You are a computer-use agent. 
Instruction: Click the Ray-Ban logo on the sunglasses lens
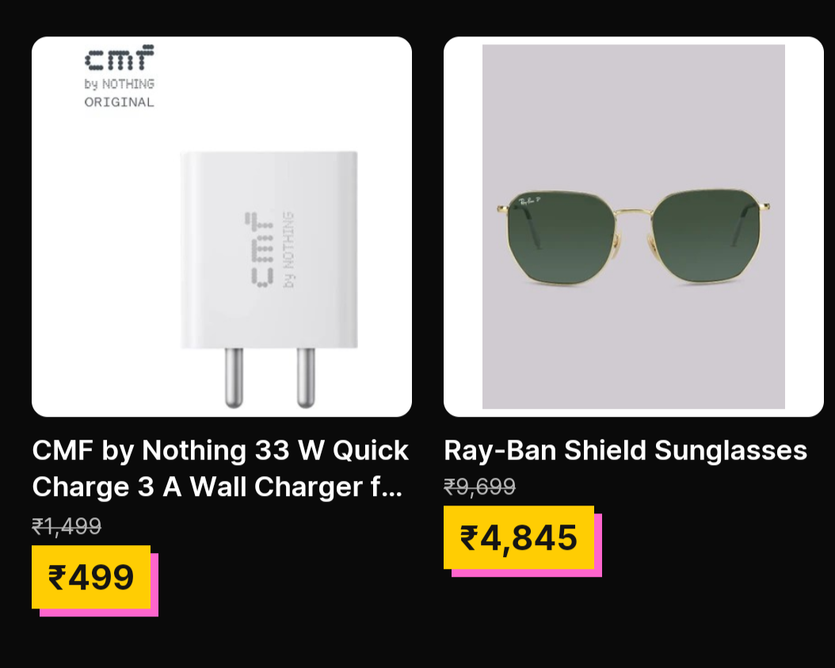click(x=529, y=202)
